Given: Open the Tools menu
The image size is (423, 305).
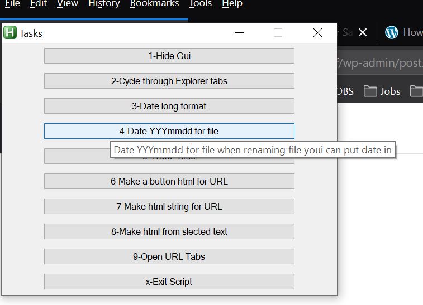Looking at the screenshot, I should 200,4.
